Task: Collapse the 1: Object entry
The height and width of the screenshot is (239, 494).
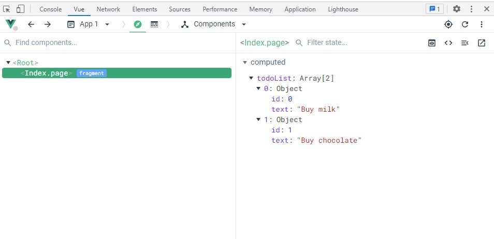Action: pos(258,119)
